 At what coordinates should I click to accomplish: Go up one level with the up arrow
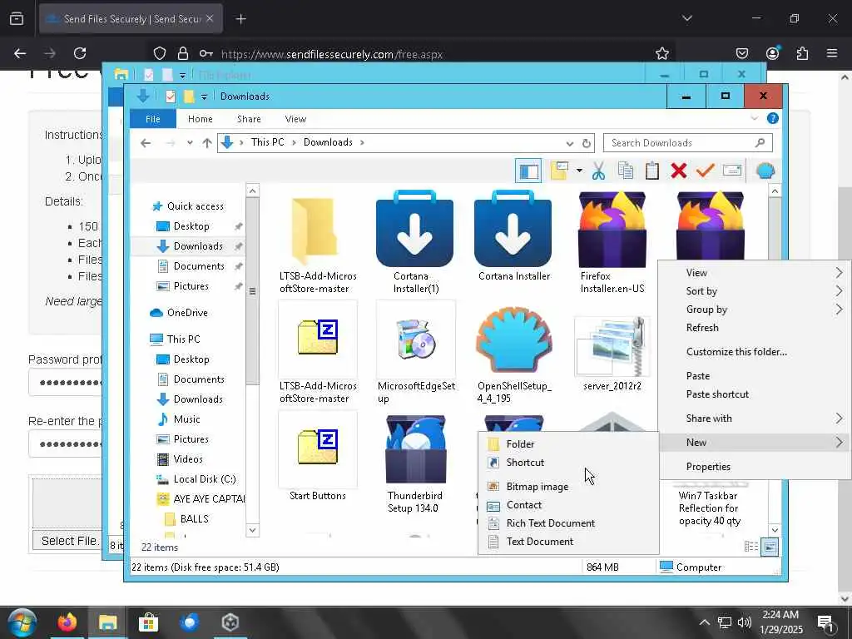tap(207, 143)
